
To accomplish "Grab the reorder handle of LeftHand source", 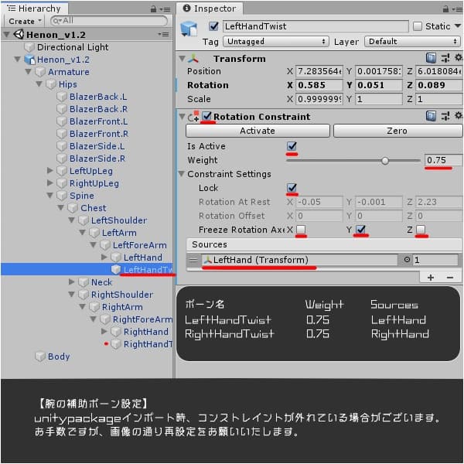I will 193,260.
